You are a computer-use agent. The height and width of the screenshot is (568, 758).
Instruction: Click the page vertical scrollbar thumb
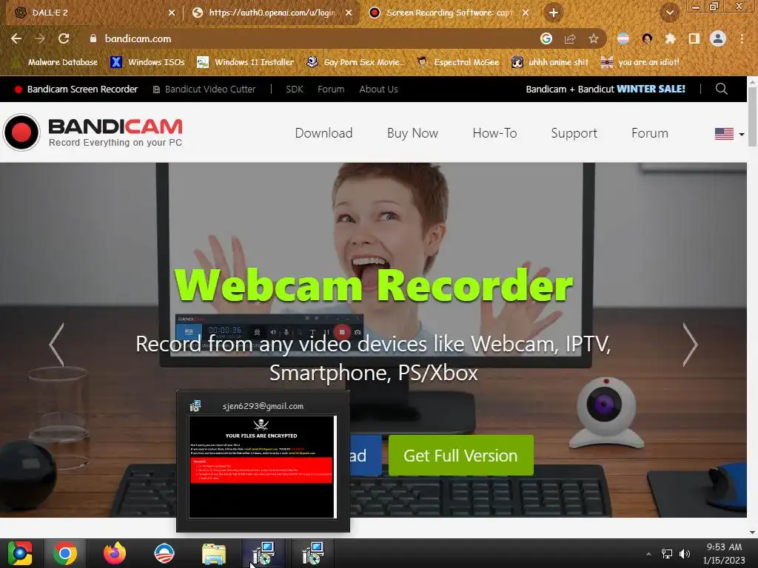click(x=753, y=117)
